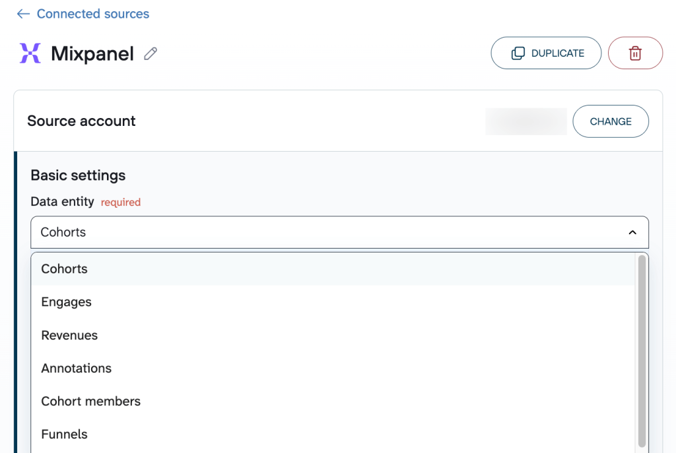Click the CHANGE button for source account
Screen dimensions: 676x453
[x=610, y=121]
